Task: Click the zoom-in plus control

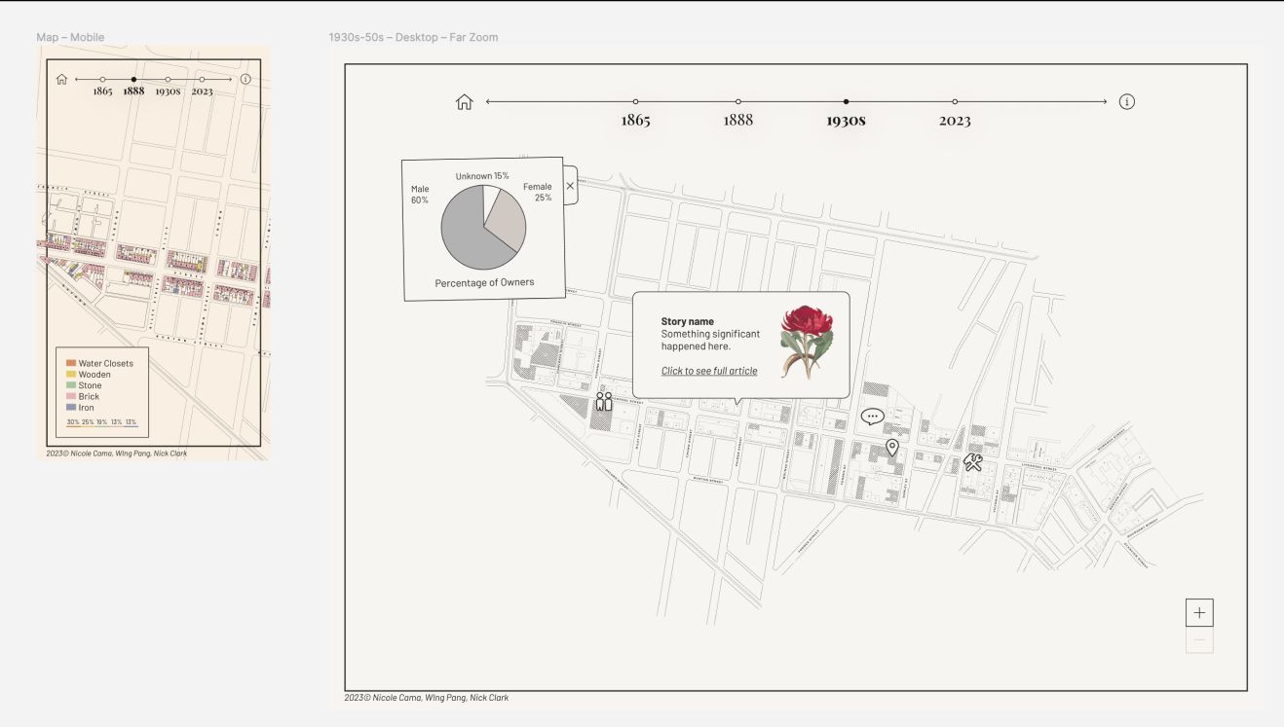Action: click(x=1200, y=612)
